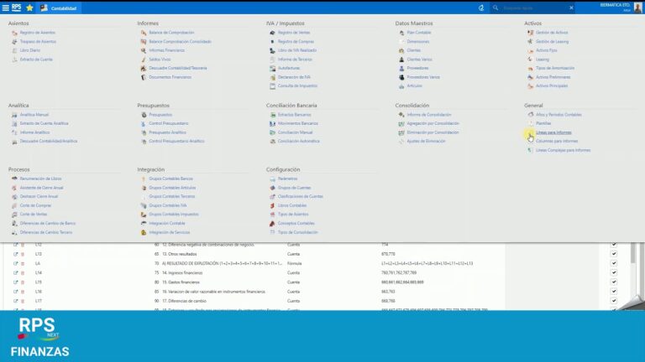Click the Presupuestos module icon
This screenshot has height=362, width=645.
click(x=144, y=115)
